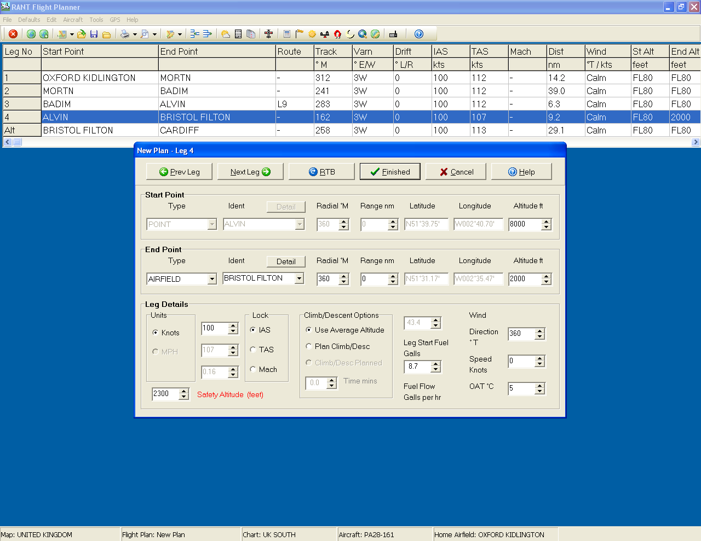This screenshot has height=541, width=701.
Task: Click the RTB button
Action: click(x=321, y=172)
